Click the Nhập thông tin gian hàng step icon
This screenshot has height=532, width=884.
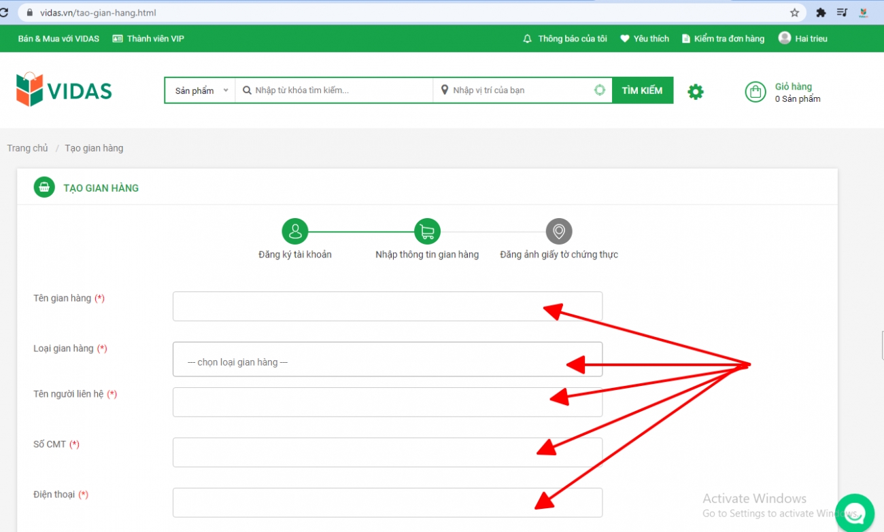[427, 232]
